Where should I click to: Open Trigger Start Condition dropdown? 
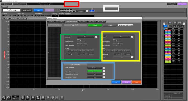tap(86, 37)
